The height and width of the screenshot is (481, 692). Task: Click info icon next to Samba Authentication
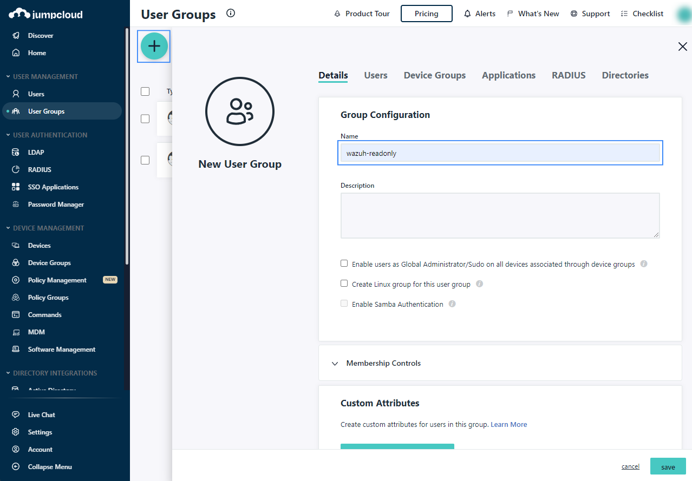[x=452, y=304]
